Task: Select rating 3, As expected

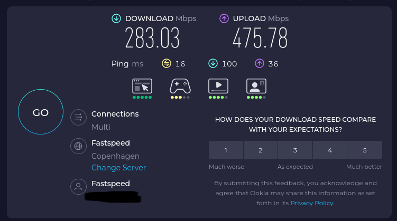Action: click(295, 150)
